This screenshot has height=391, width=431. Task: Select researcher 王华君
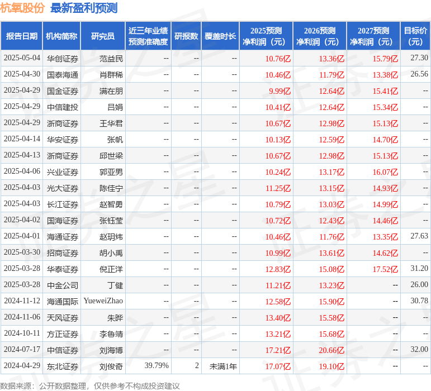(x=111, y=123)
